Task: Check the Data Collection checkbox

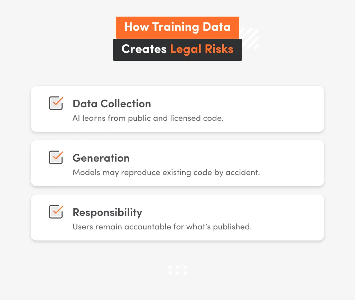Action: (56, 103)
